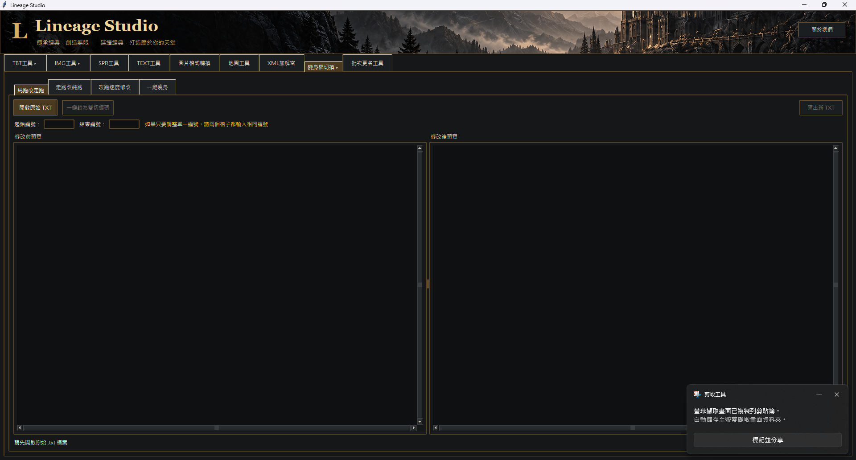Open the 地圖工具 tab
This screenshot has height=460, width=856.
pyautogui.click(x=239, y=63)
